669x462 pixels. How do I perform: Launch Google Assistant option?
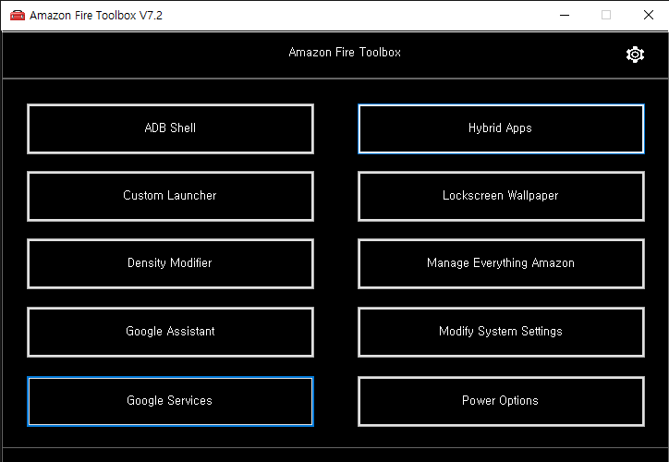[x=170, y=332]
